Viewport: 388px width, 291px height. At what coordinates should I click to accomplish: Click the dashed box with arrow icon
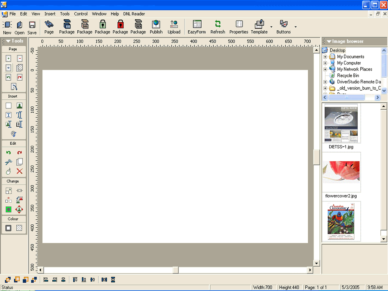pyautogui.click(x=8, y=191)
